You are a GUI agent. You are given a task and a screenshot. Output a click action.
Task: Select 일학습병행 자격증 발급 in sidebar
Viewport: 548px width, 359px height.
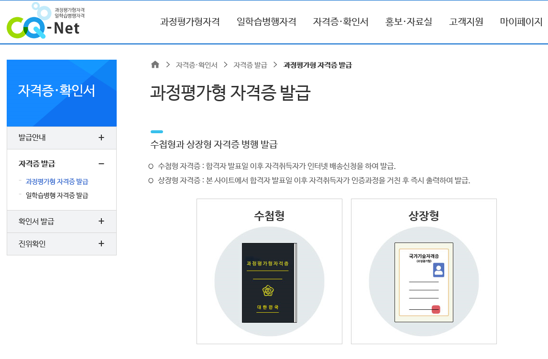tap(57, 195)
